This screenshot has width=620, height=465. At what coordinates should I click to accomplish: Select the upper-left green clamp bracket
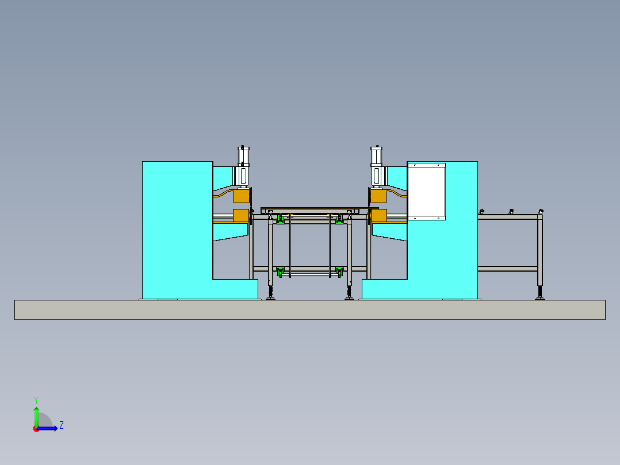[280, 219]
